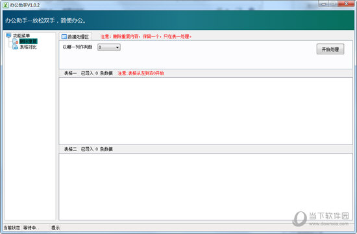
Task: Minimize the 办公助手 window
Action: 323,4
